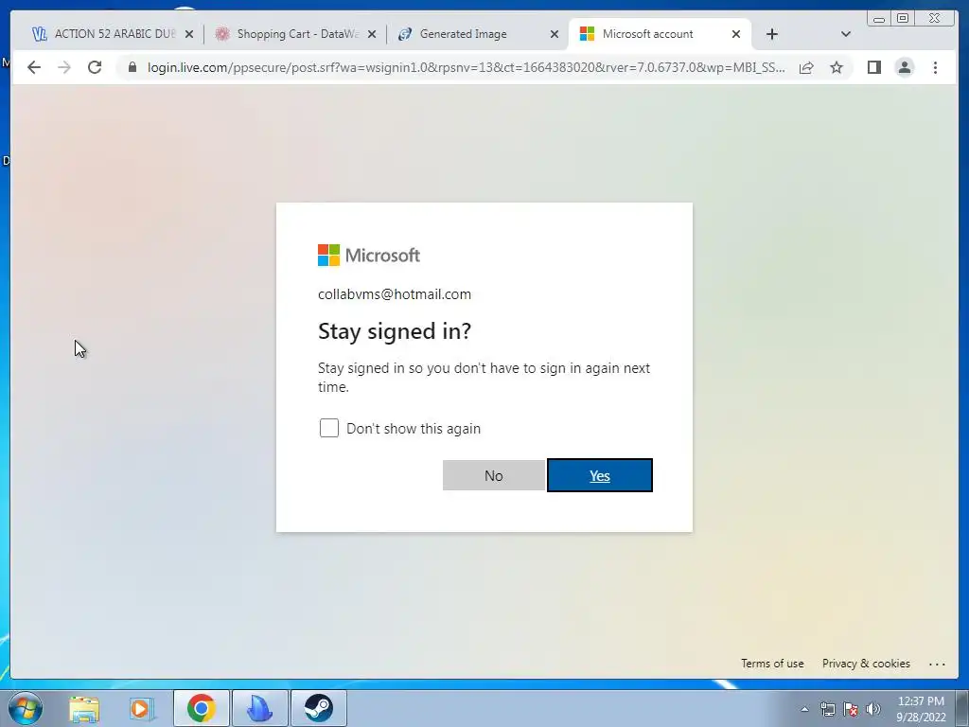This screenshot has height=727, width=969.
Task: Close the Generated Image tab
Action: (555, 34)
